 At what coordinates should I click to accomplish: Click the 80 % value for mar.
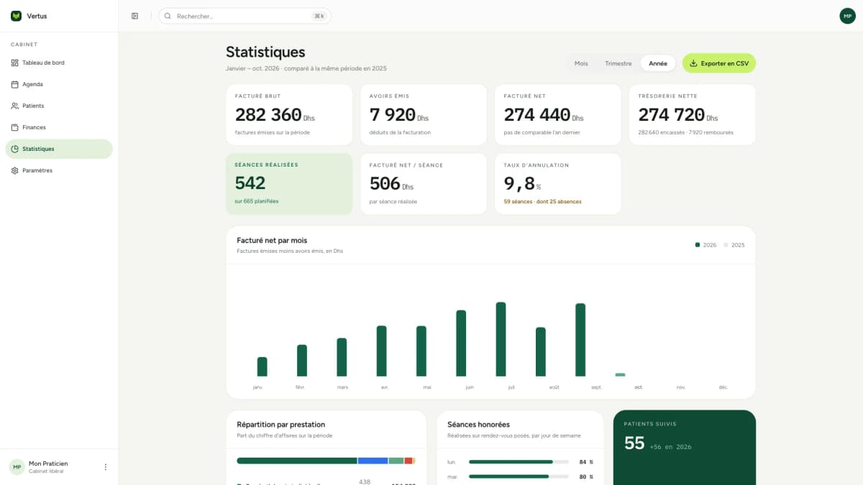click(x=586, y=476)
